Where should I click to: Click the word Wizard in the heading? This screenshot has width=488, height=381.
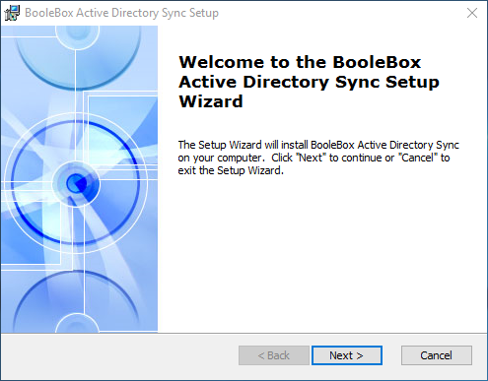click(x=211, y=101)
